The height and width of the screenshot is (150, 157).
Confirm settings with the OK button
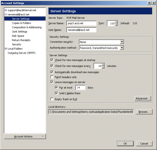(125, 144)
